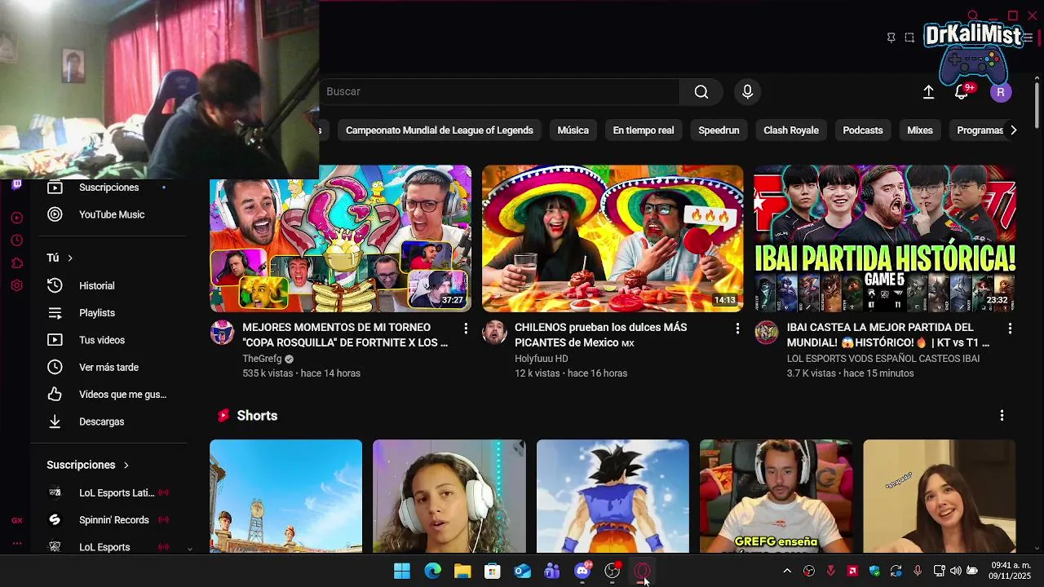Open the upload video icon
The image size is (1044, 587).
click(x=928, y=92)
